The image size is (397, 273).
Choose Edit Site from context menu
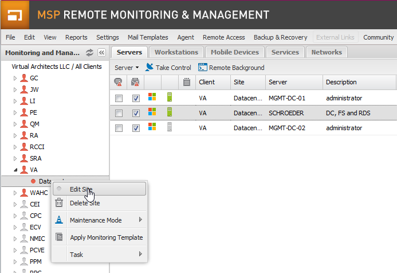(x=99, y=189)
